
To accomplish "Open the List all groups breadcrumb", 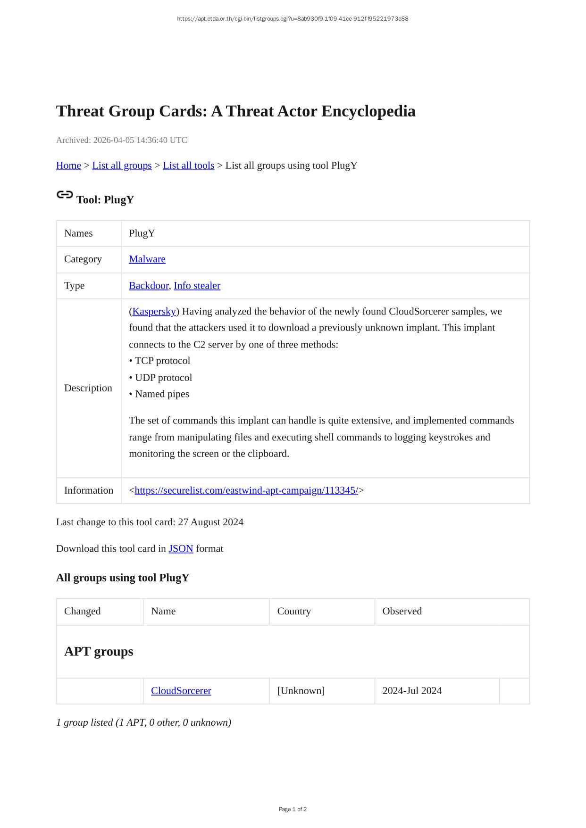I will 122,166.
